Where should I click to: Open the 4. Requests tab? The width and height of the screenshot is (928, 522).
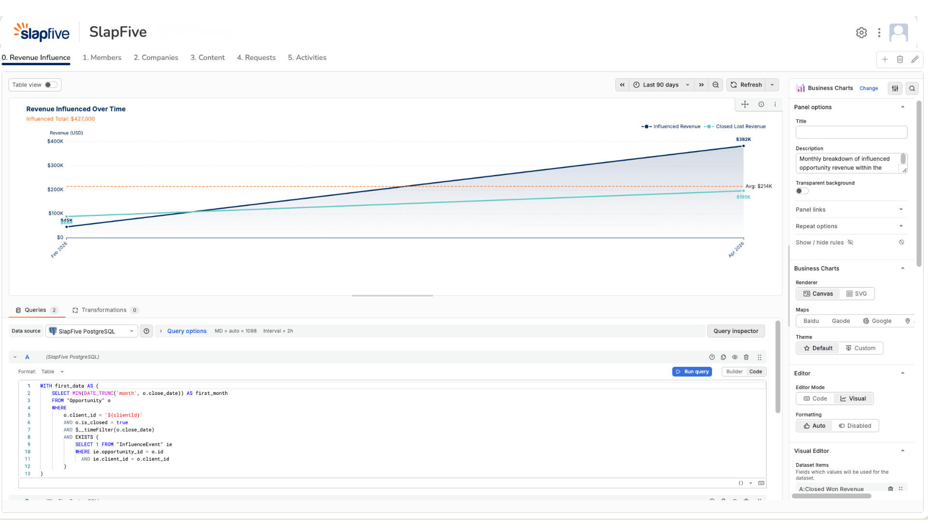256,58
